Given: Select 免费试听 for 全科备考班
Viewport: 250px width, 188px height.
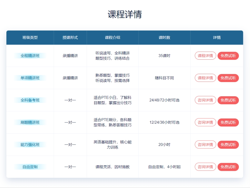Looking at the screenshot, I should click(x=228, y=100).
